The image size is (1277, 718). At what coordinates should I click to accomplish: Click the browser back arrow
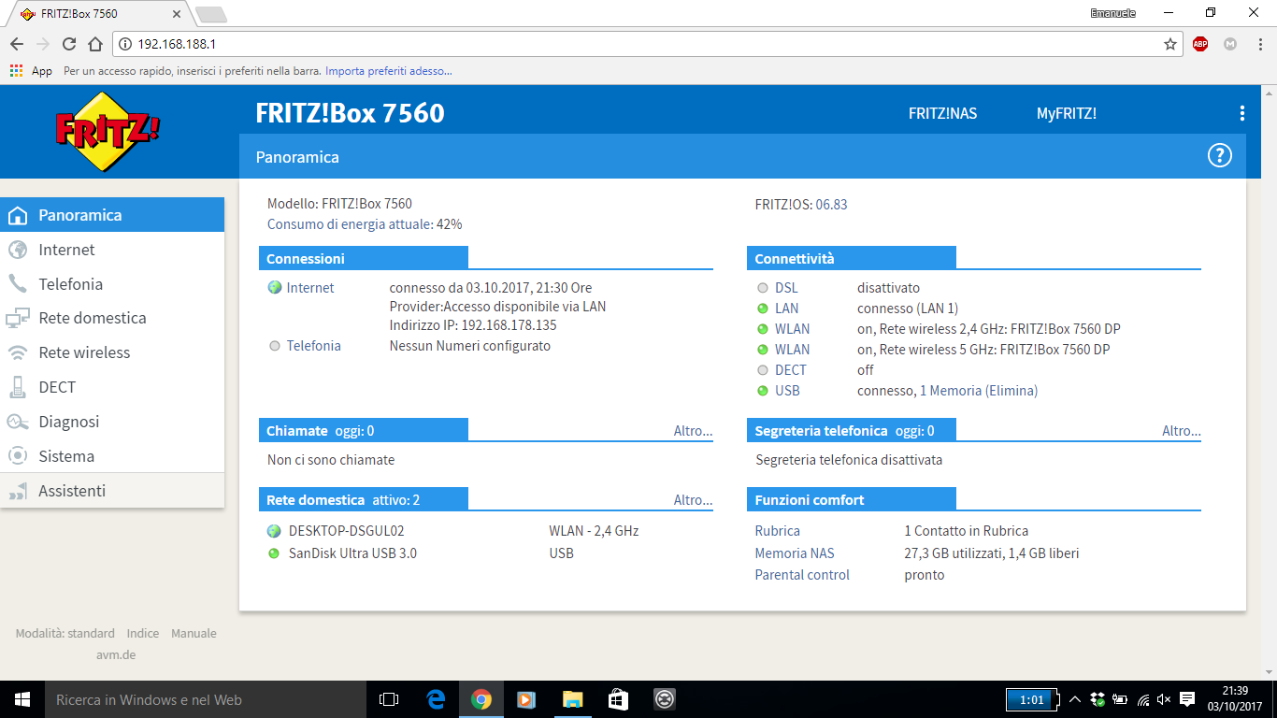click(x=17, y=44)
